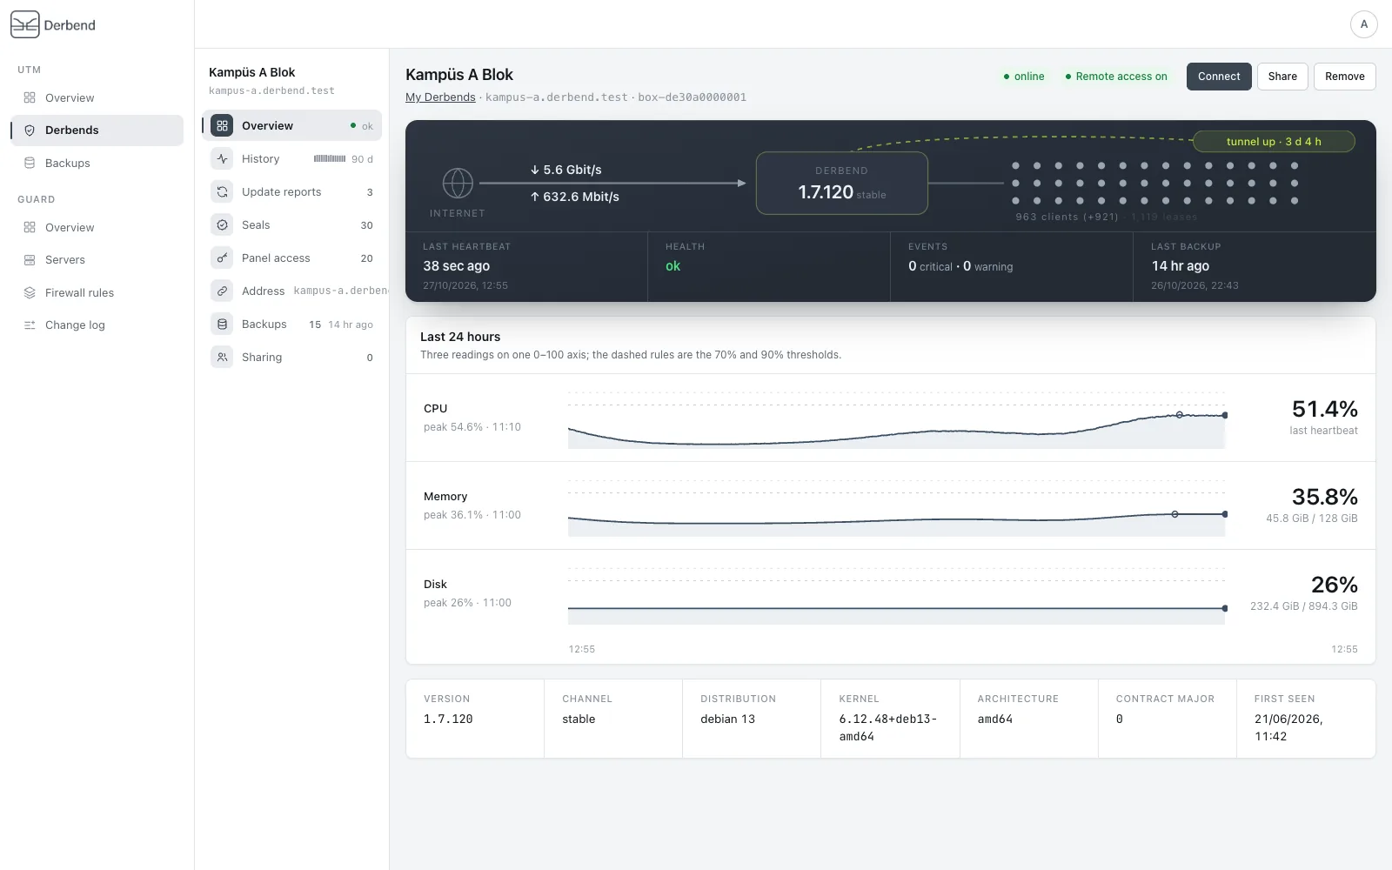
Task: Click 0 critical 0 warning events
Action: tap(960, 266)
